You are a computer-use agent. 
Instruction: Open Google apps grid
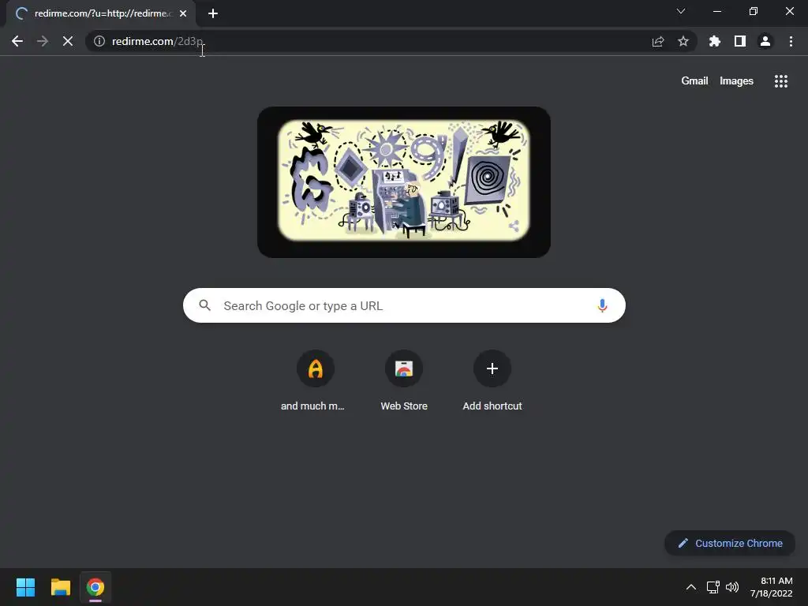781,81
